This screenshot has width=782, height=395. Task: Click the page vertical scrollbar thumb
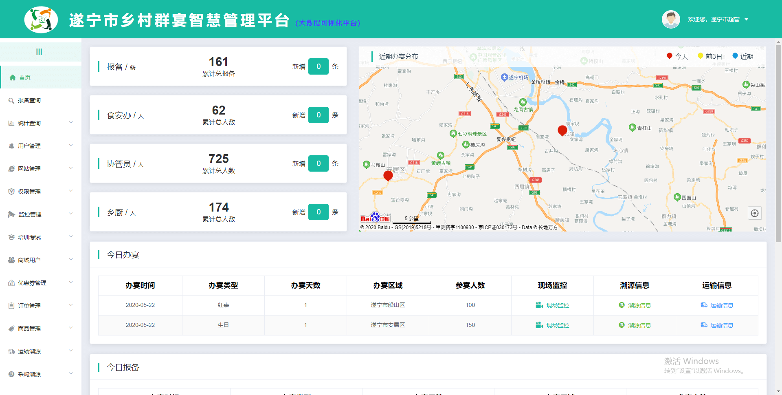(778, 143)
